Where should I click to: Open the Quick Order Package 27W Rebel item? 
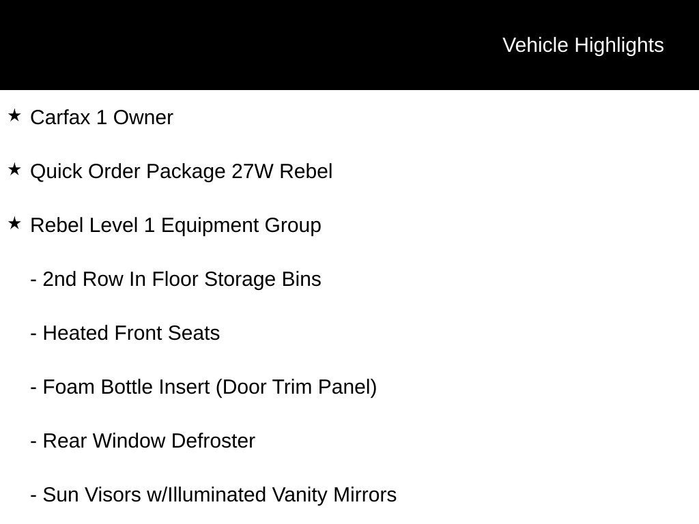pyautogui.click(x=182, y=172)
